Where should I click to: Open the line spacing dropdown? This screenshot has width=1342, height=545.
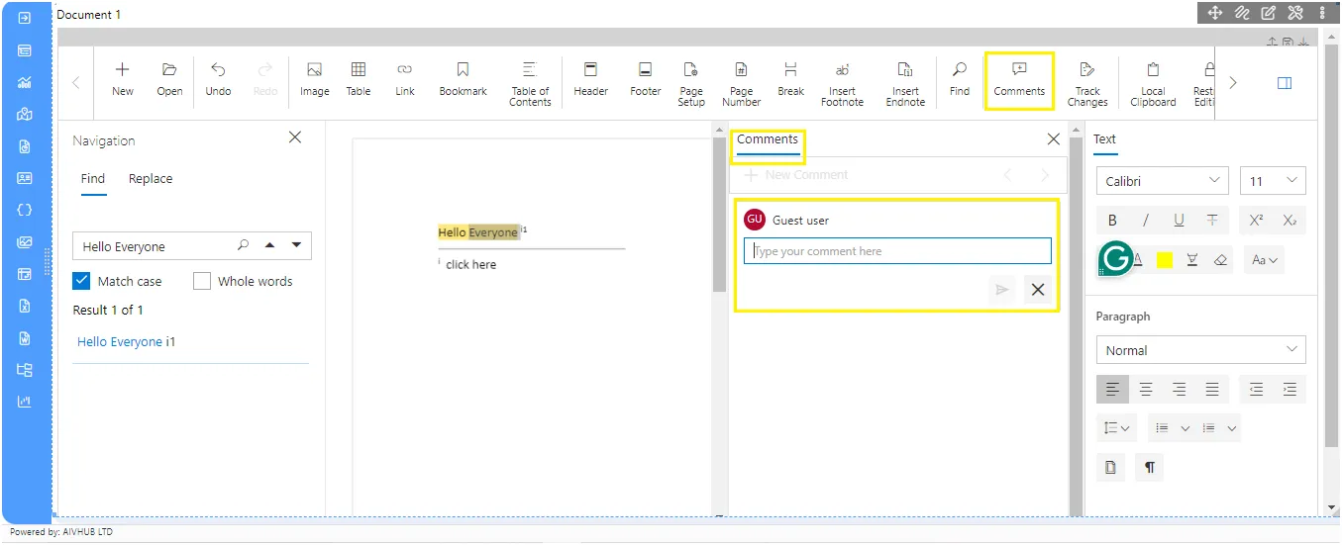(x=1117, y=428)
